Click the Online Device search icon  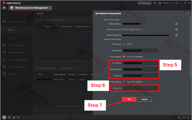[48, 20]
